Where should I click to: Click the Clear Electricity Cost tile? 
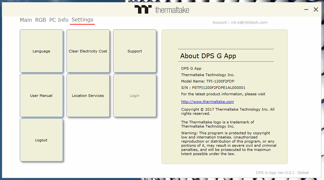[x=88, y=51]
